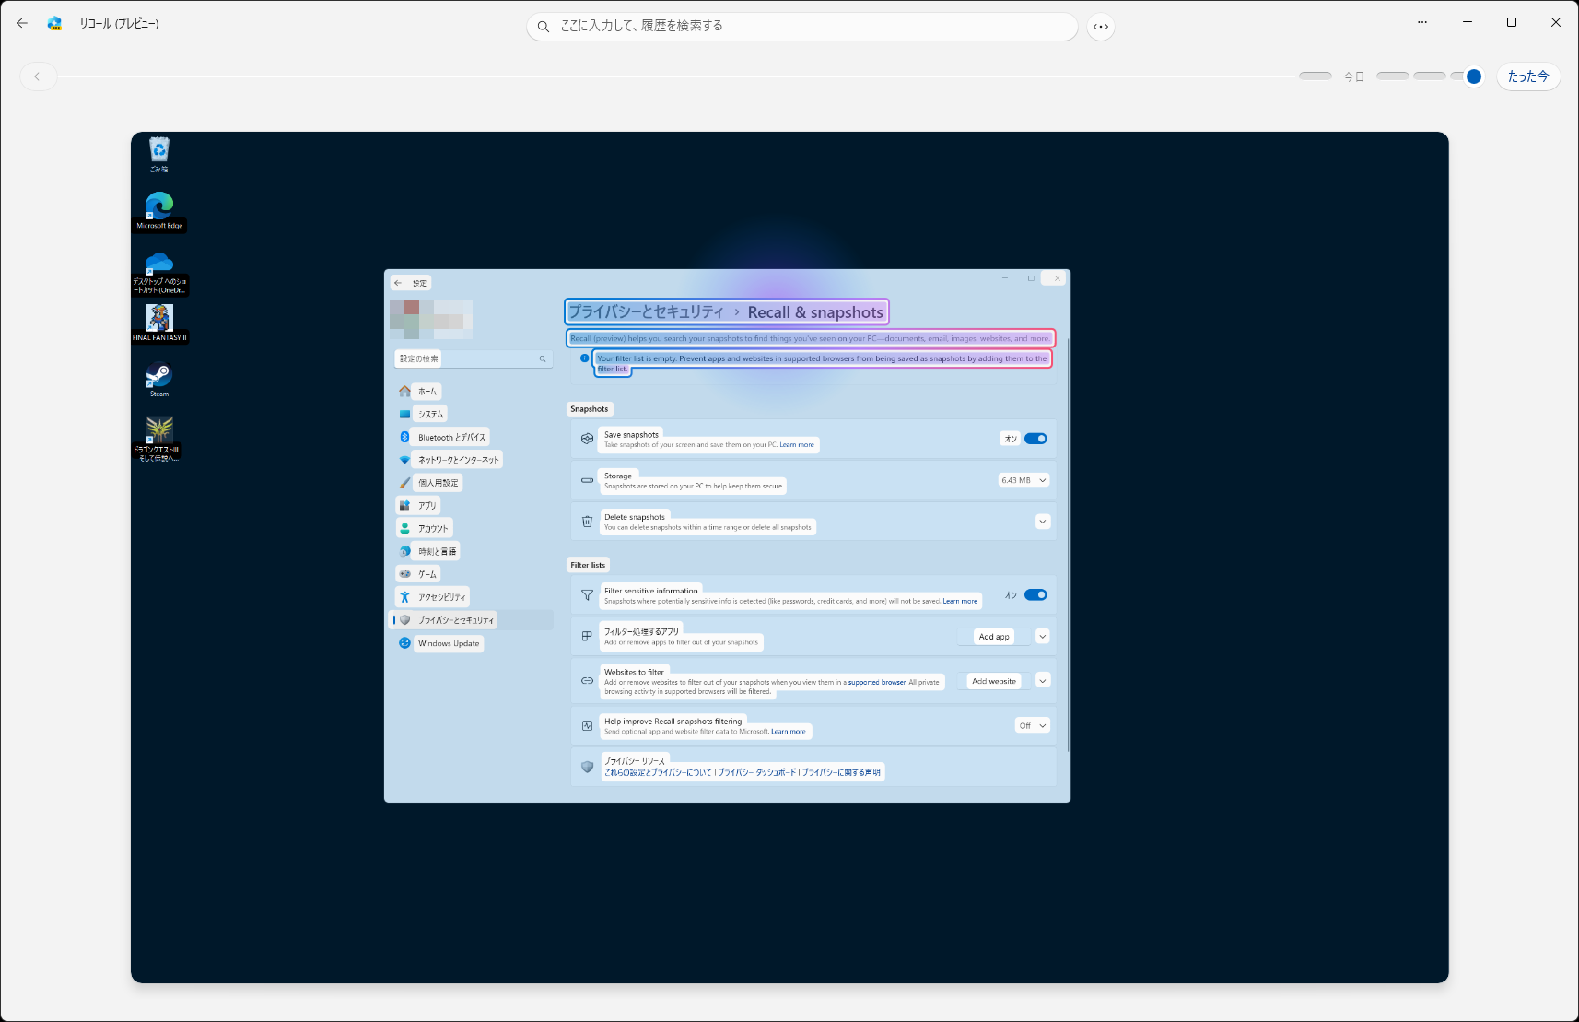Image resolution: width=1579 pixels, height=1022 pixels.
Task: Click the home icon in the Settings sidebar
Action: pyautogui.click(x=404, y=391)
